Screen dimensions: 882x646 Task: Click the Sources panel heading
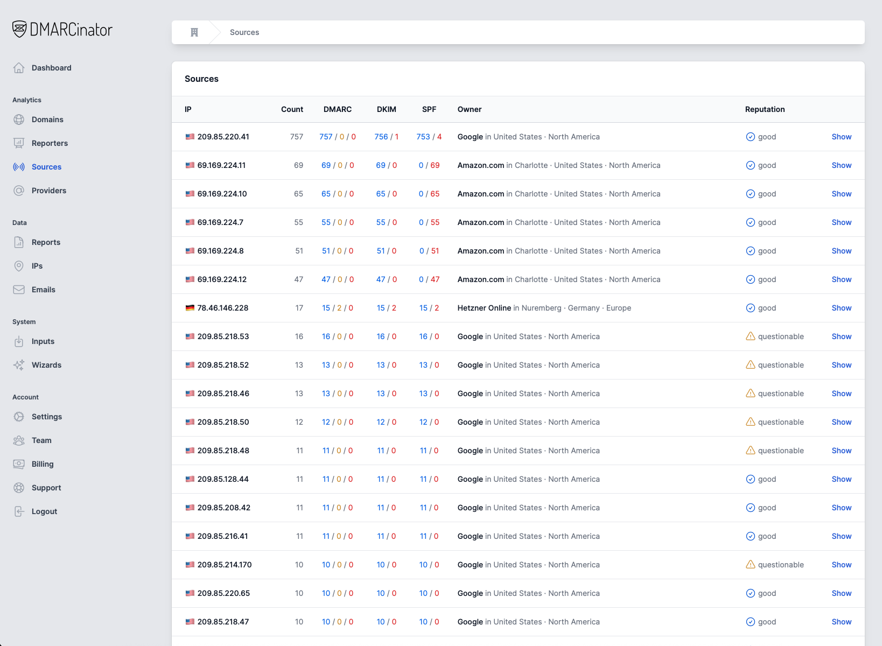tap(201, 79)
